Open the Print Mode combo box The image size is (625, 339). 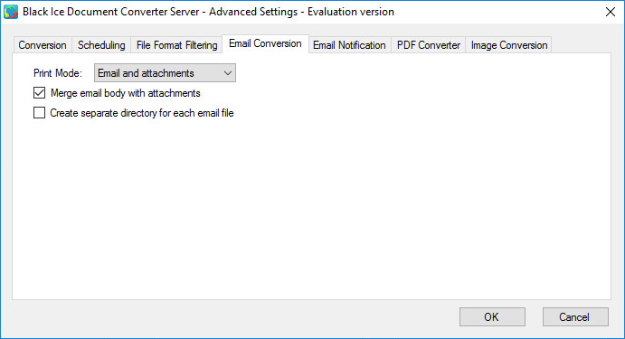165,73
